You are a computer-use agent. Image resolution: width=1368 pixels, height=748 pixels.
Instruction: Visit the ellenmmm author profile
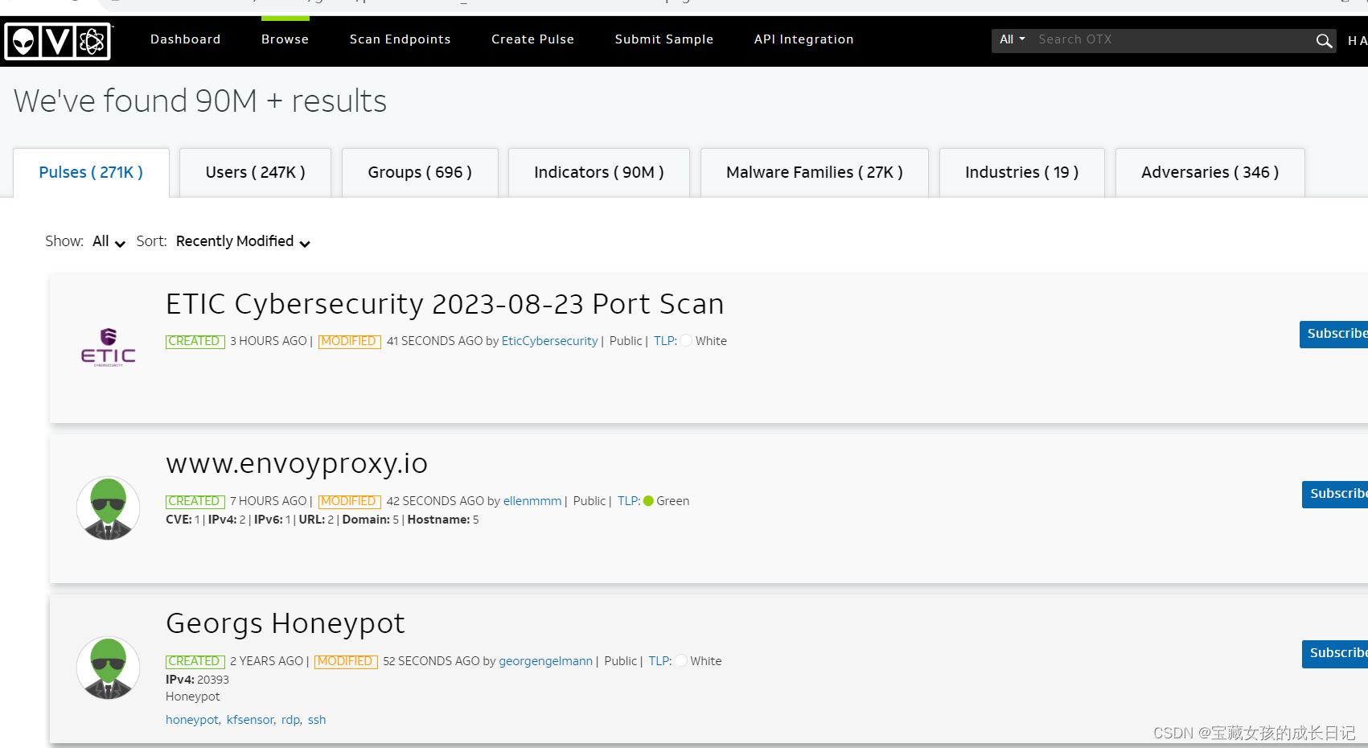532,501
